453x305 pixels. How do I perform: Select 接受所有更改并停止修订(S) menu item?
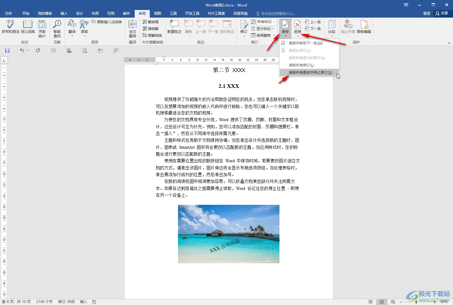tap(309, 73)
